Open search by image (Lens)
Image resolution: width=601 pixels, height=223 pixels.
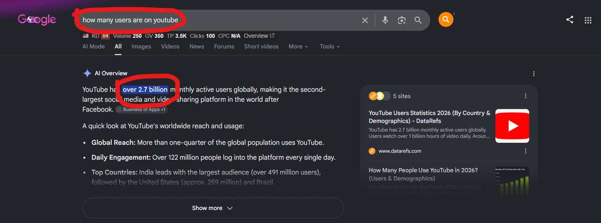point(402,20)
